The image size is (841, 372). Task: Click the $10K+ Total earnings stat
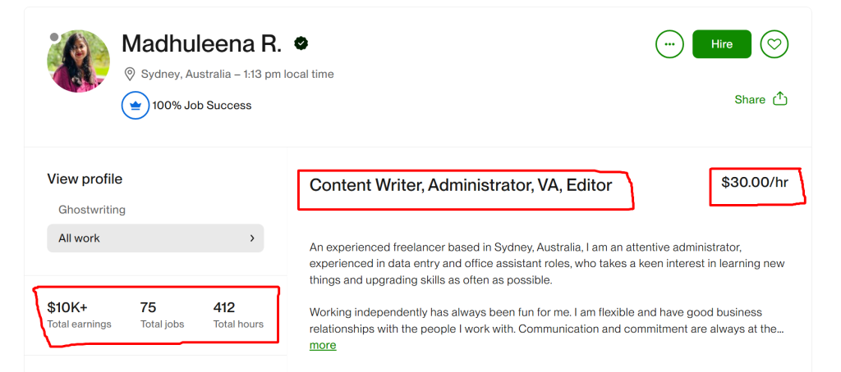[x=79, y=315]
